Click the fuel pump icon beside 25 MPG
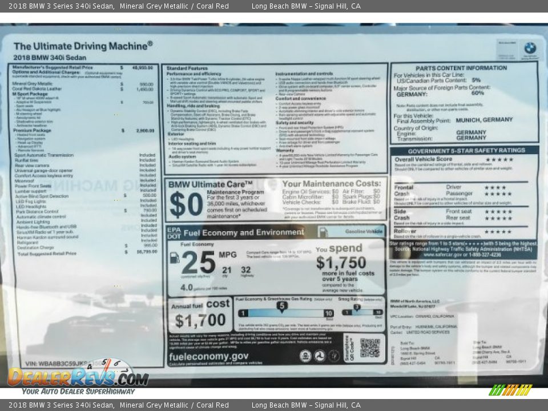Screen dimensions: 548x411 pyautogui.click(x=174, y=258)
